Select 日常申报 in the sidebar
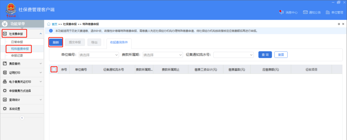Viewport: 347px width, 140px height. (17, 42)
